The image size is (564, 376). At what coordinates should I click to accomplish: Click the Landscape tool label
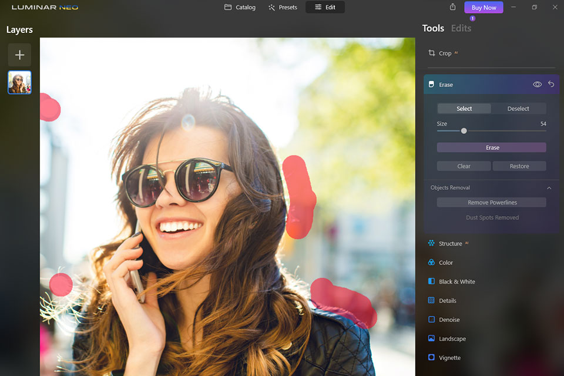[452, 339]
